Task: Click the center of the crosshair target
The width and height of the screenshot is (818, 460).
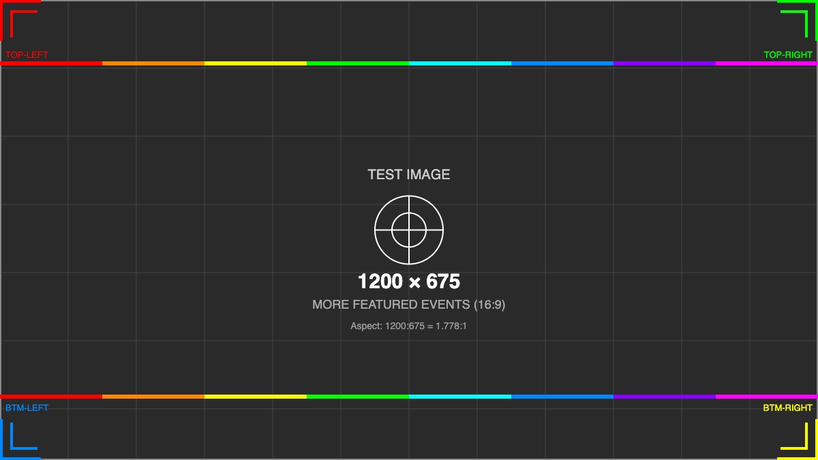Action: coord(409,230)
